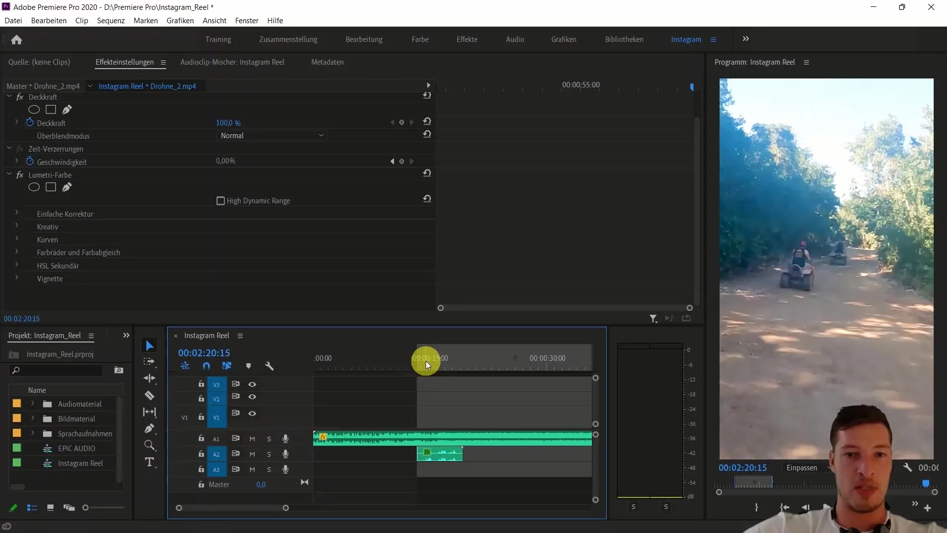Screen dimensions: 947x533
Task: Expand the HSL Sekundär section
Action: pos(17,265)
